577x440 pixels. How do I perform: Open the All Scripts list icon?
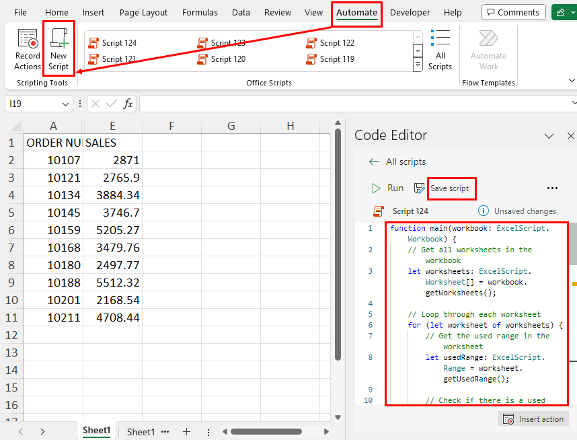tap(440, 38)
